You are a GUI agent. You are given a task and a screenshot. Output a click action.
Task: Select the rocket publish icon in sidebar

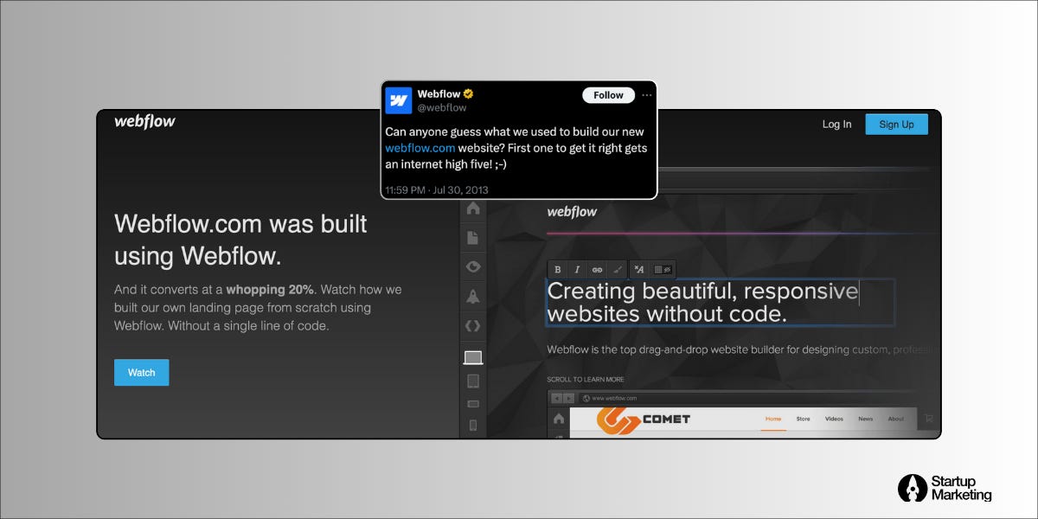pos(472,297)
